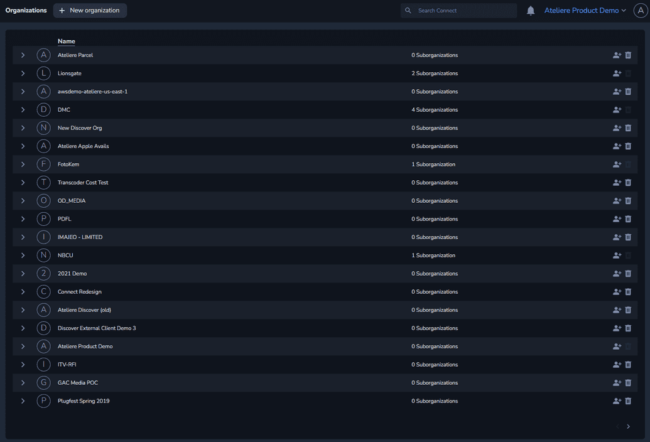Add a user to Ateliere Apple Avails

click(617, 146)
